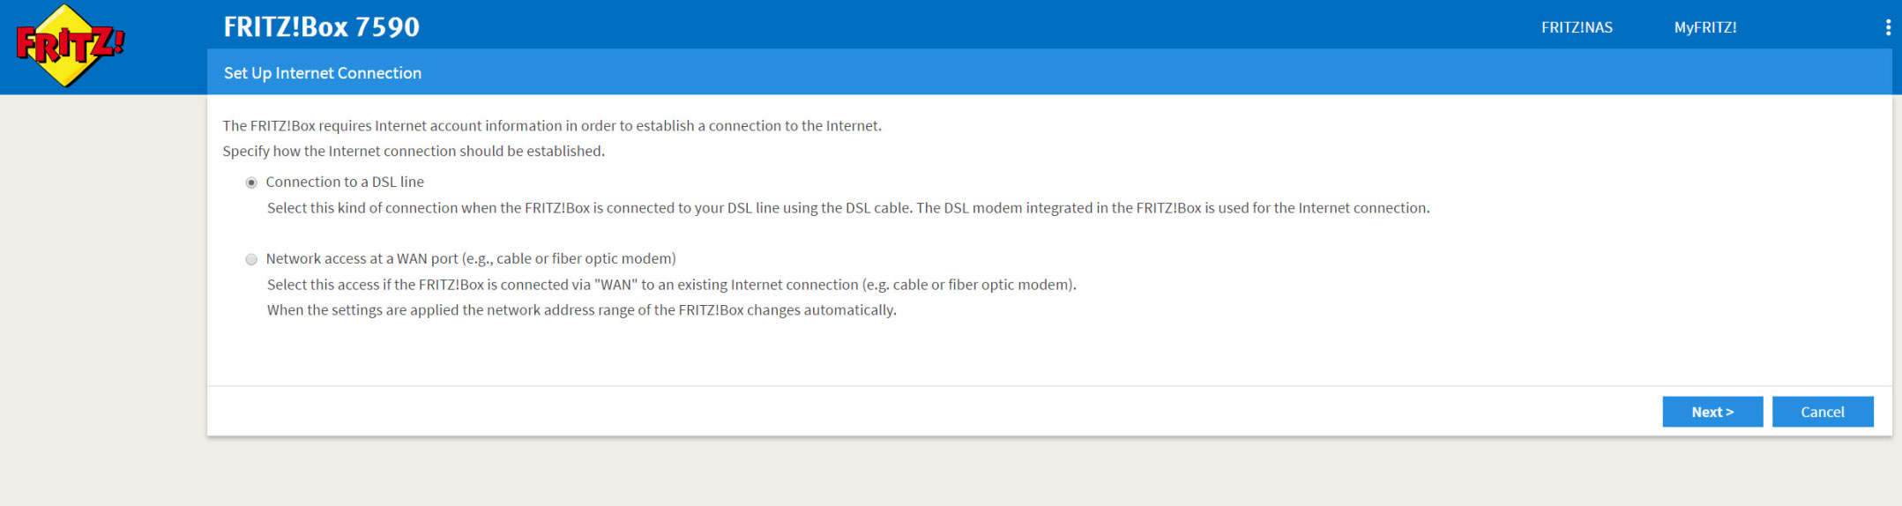Image resolution: width=1902 pixels, height=506 pixels.
Task: Click empty space in the dialog footer
Action: [x=882, y=411]
